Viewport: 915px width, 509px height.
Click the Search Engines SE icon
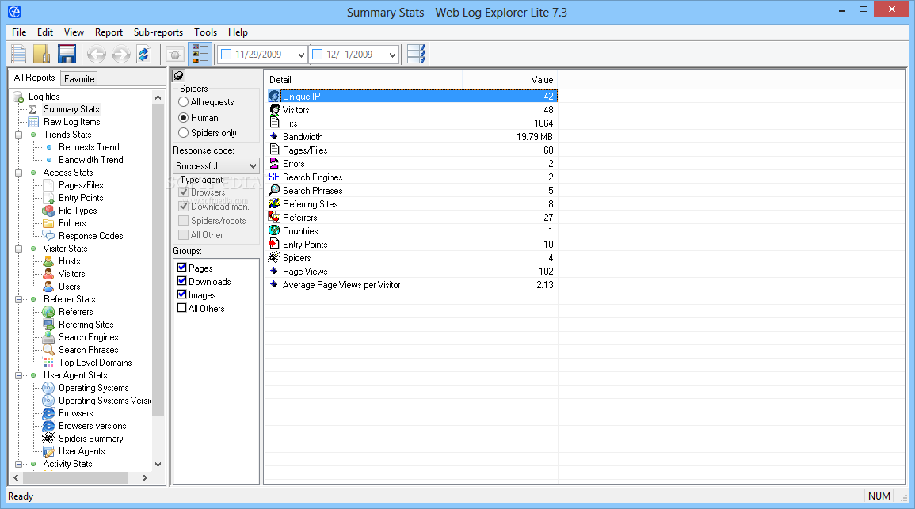(x=273, y=177)
